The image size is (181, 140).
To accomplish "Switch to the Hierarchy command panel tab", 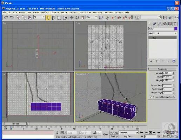I will click(x=160, y=24).
